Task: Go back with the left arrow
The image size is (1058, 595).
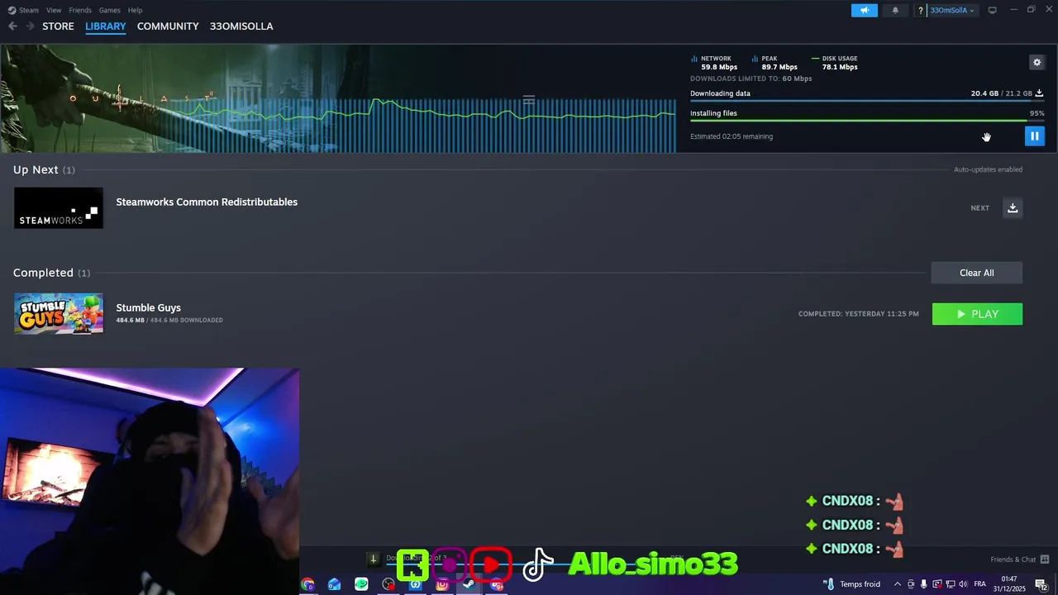Action: pos(12,26)
